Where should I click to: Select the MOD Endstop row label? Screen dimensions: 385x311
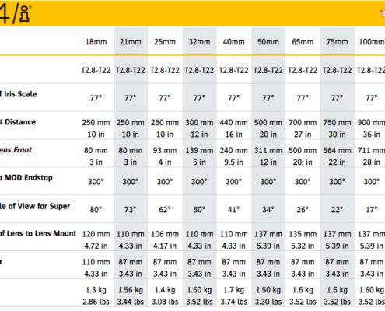pyautogui.click(x=26, y=178)
